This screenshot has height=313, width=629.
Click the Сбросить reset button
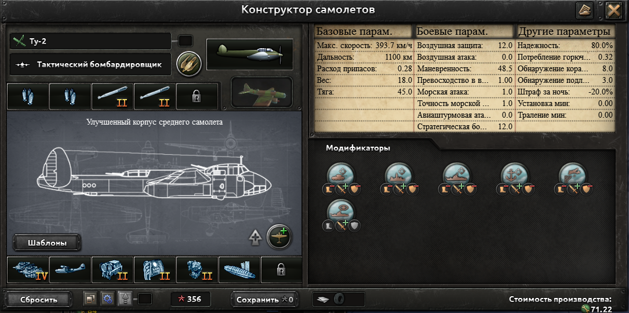click(x=39, y=299)
